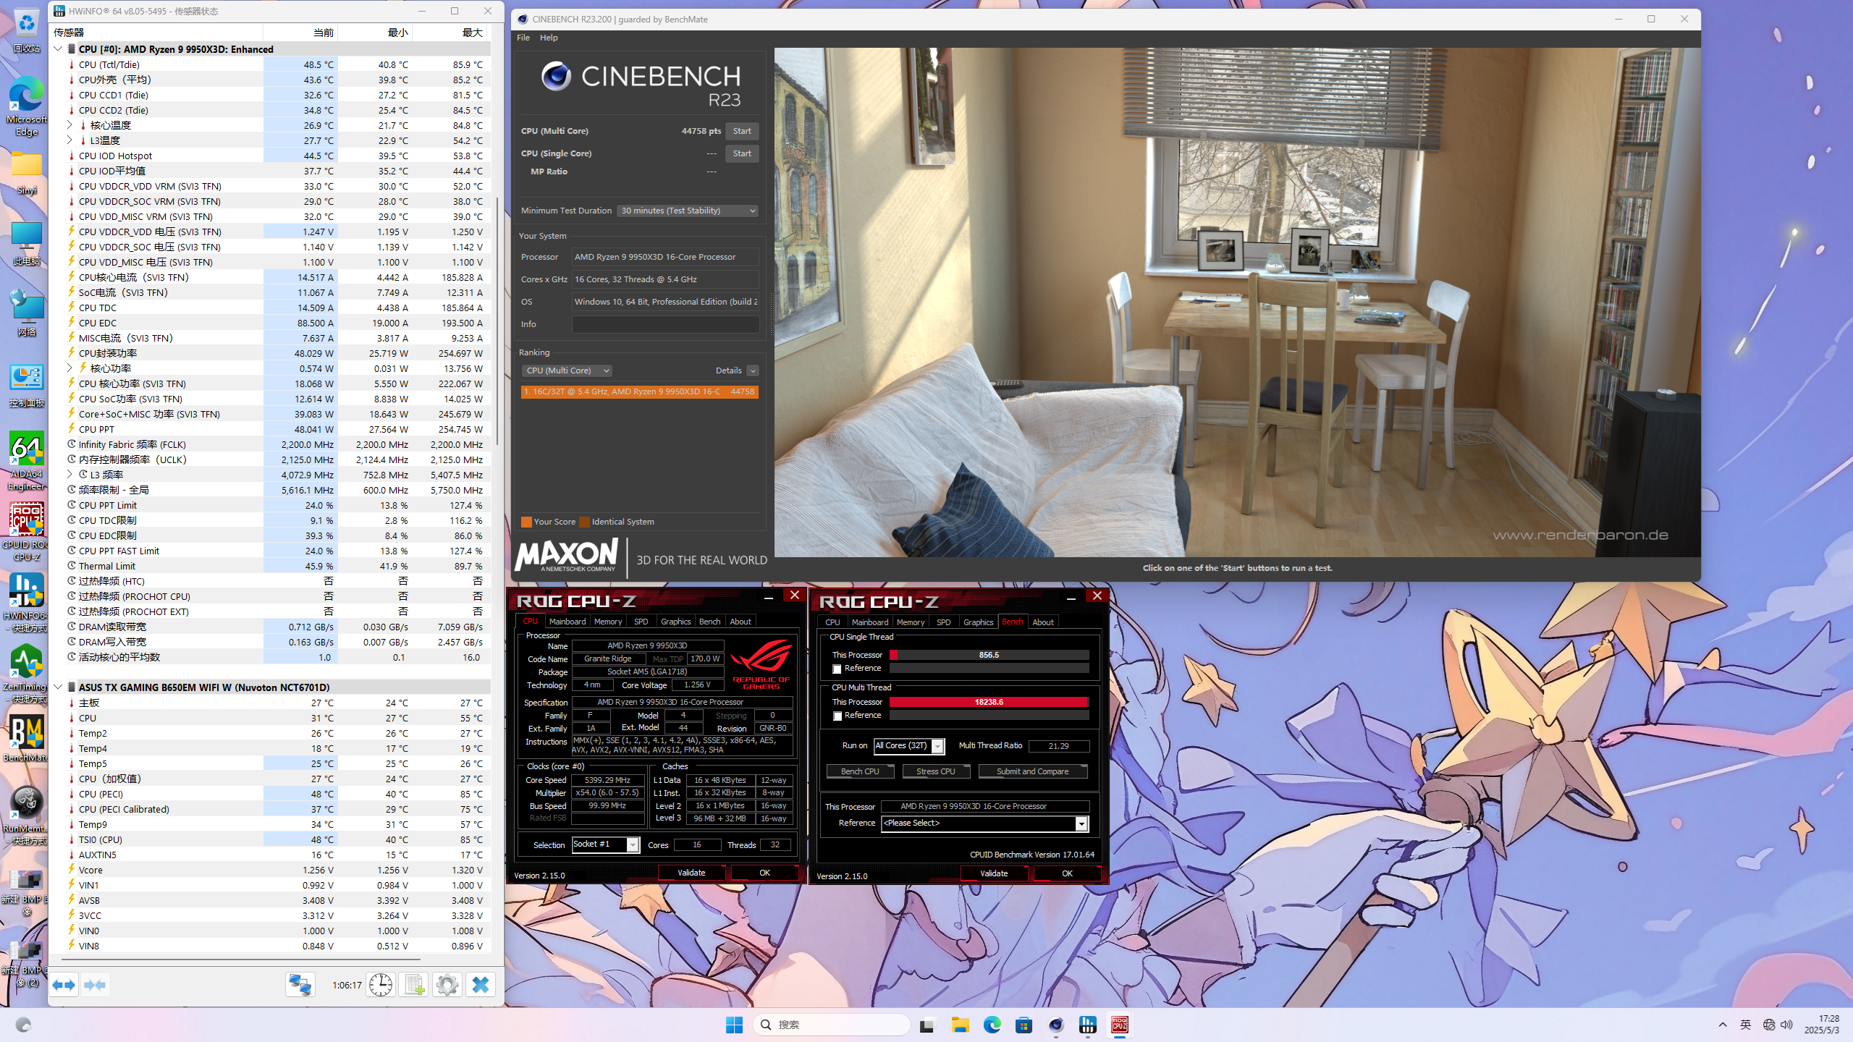
Task: Click the Cinebench Info input field
Action: [x=665, y=324]
